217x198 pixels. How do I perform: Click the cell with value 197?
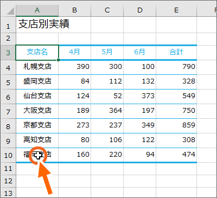pos(139,111)
